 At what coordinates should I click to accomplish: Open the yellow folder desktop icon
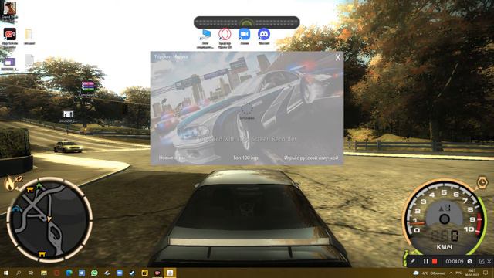click(x=29, y=36)
